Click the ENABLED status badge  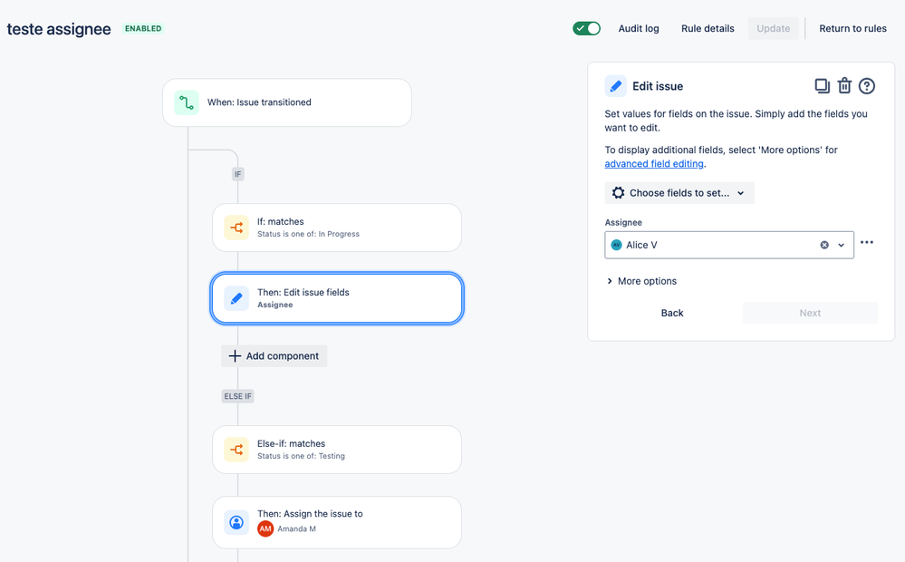pyautogui.click(x=143, y=28)
